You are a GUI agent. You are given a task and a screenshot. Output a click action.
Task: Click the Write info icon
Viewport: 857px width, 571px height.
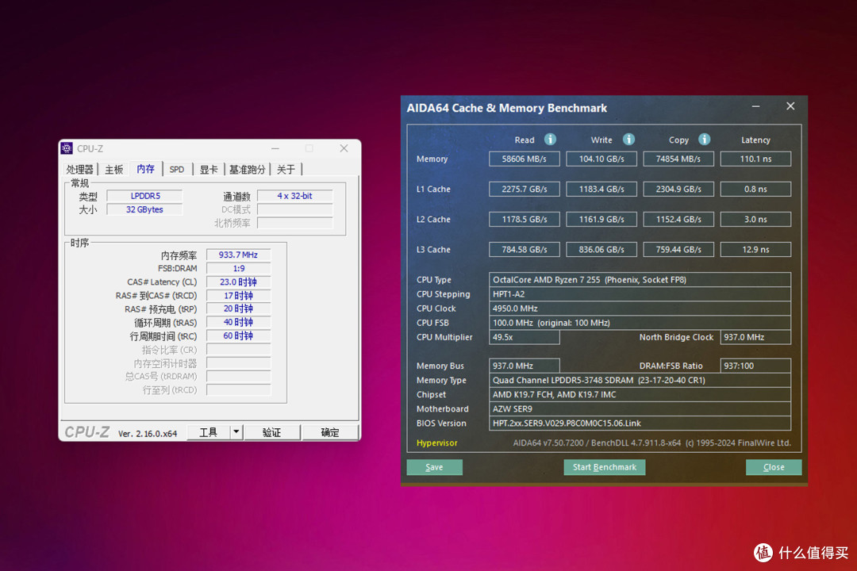coord(628,140)
